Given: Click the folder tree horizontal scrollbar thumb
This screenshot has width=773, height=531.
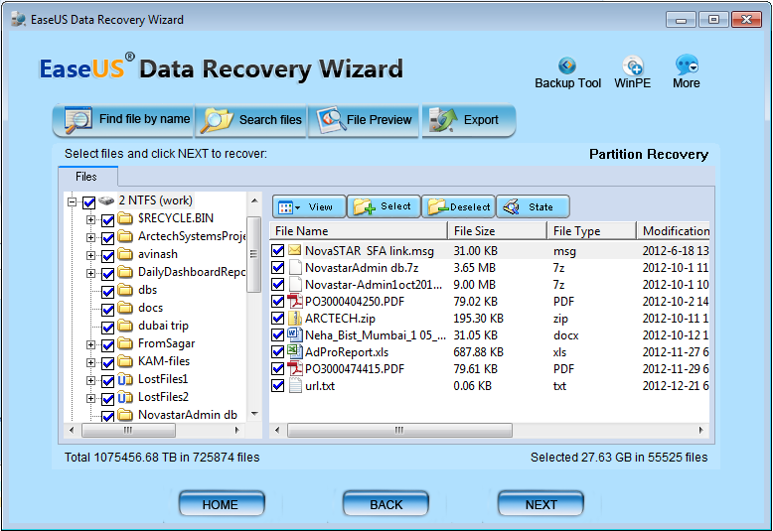Looking at the screenshot, I should (x=128, y=430).
